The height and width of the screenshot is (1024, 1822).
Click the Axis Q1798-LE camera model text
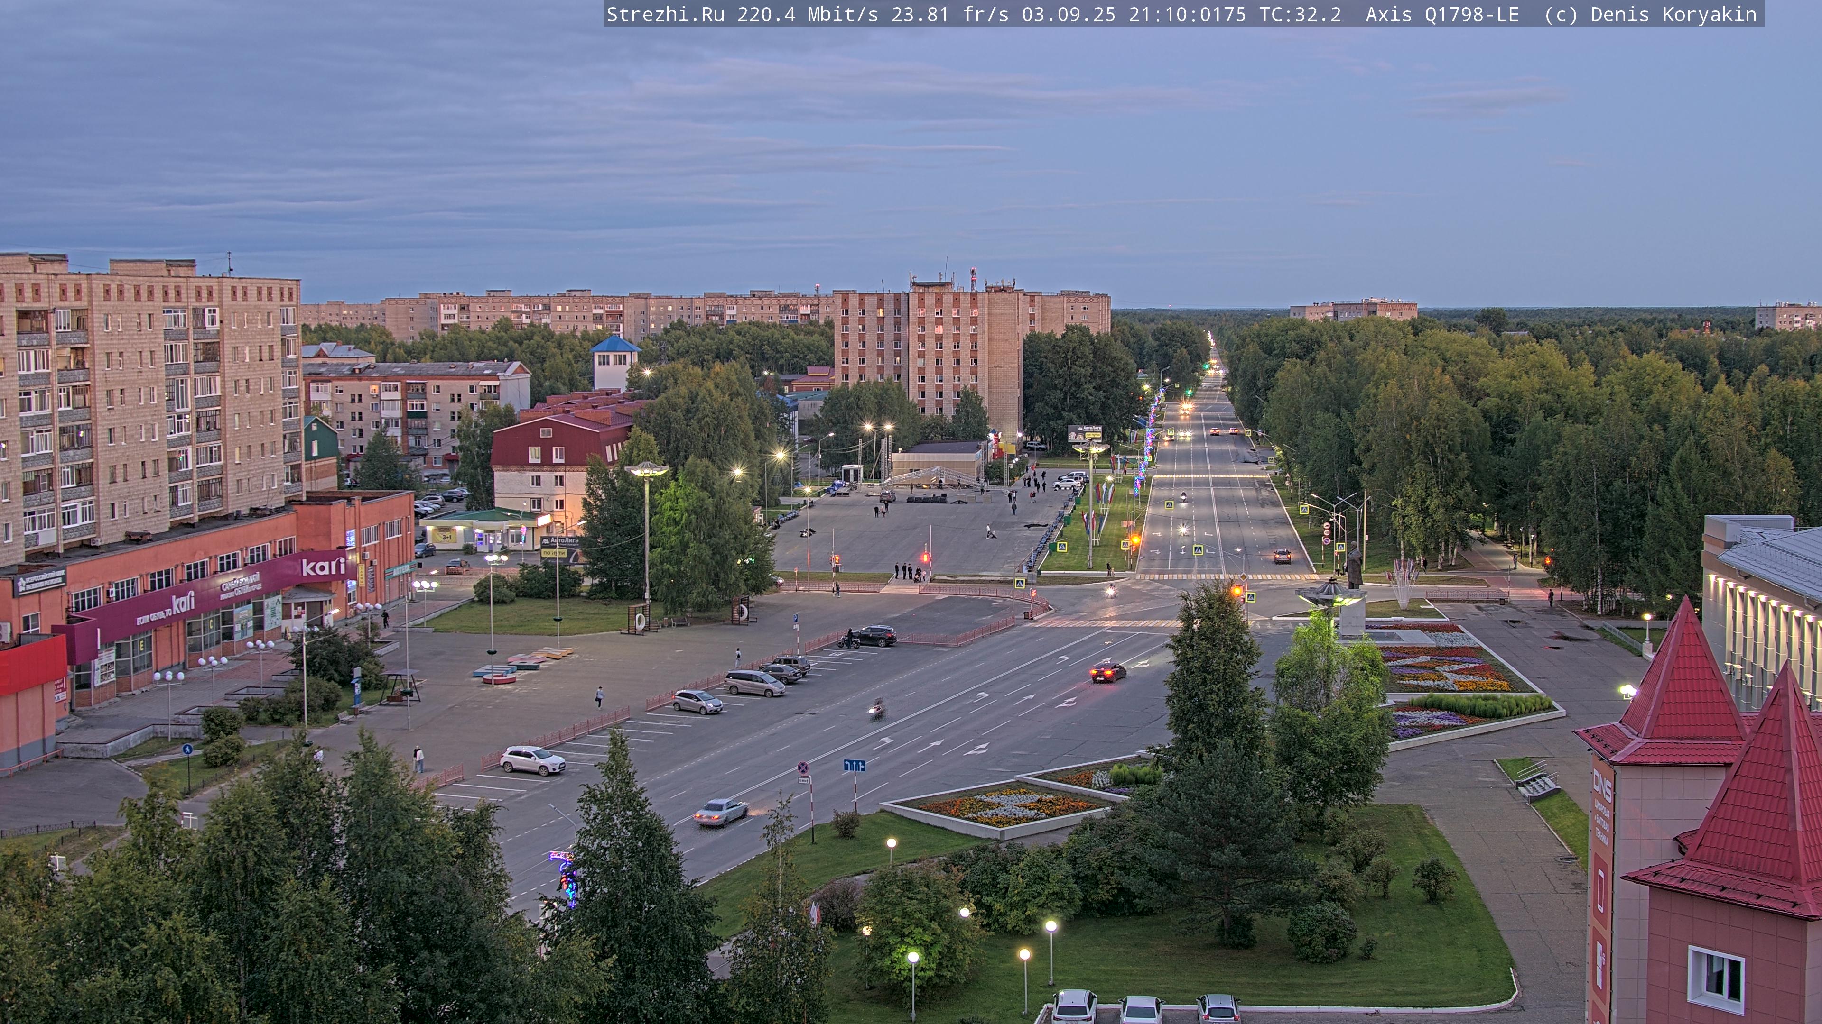1442,15
